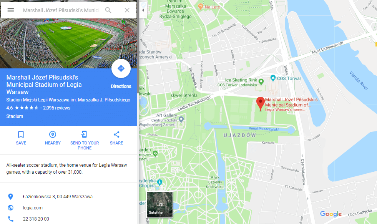
Task: Open the Na Lato restaurant marker
Action: point(200,7)
